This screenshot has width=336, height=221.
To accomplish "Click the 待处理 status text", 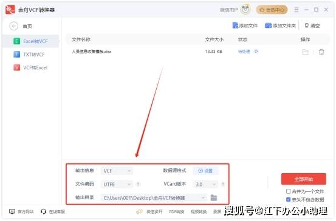I will [244, 52].
